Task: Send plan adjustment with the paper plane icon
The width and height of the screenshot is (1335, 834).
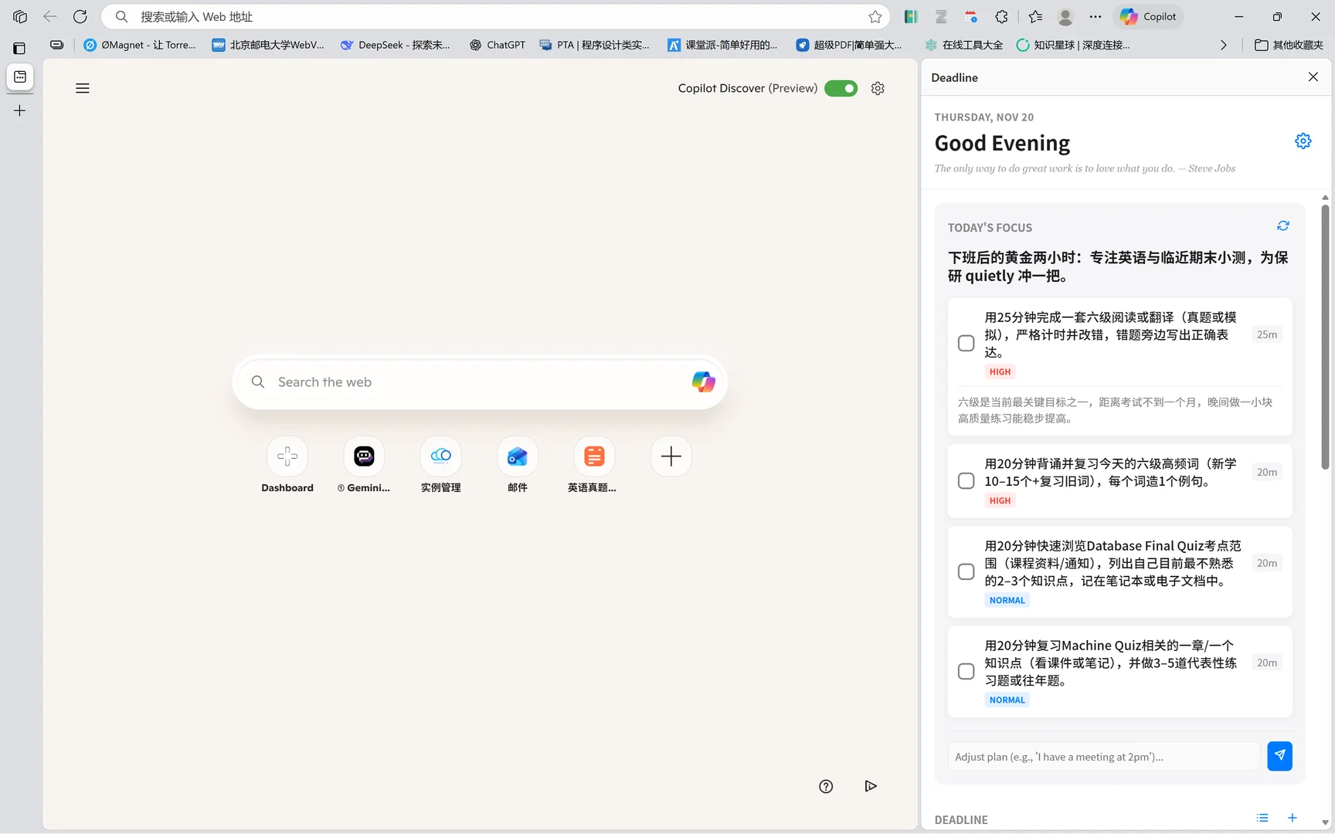Action: pyautogui.click(x=1279, y=756)
